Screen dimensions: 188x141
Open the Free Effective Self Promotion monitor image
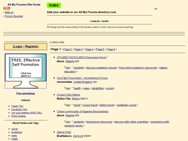[26, 71]
